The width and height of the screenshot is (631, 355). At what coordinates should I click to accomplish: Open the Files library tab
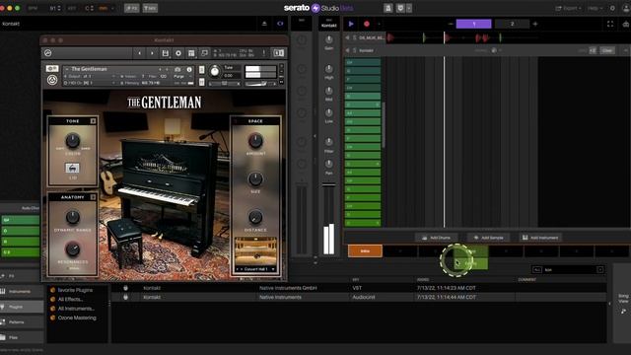pyautogui.click(x=22, y=337)
